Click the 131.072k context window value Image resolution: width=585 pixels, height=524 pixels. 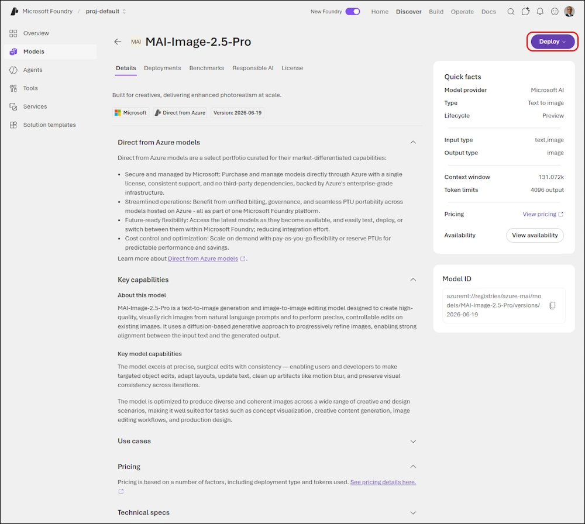point(551,177)
